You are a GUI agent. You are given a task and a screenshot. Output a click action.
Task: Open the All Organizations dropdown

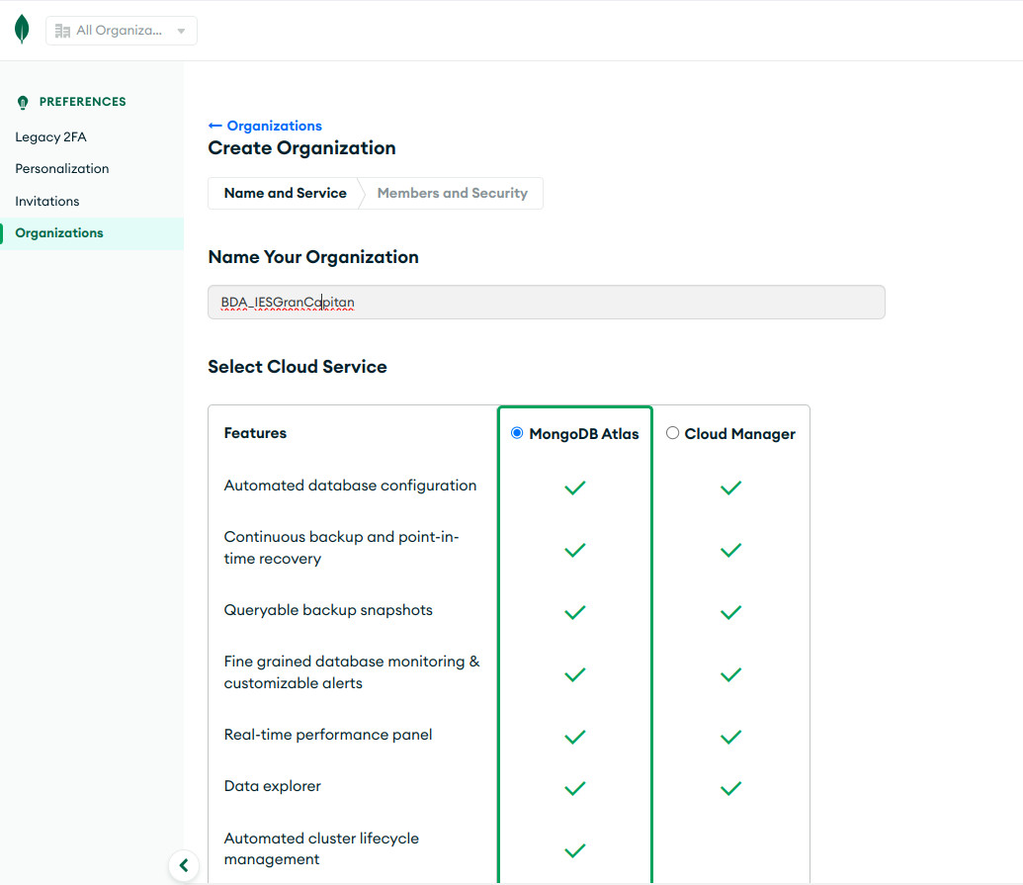(x=122, y=31)
